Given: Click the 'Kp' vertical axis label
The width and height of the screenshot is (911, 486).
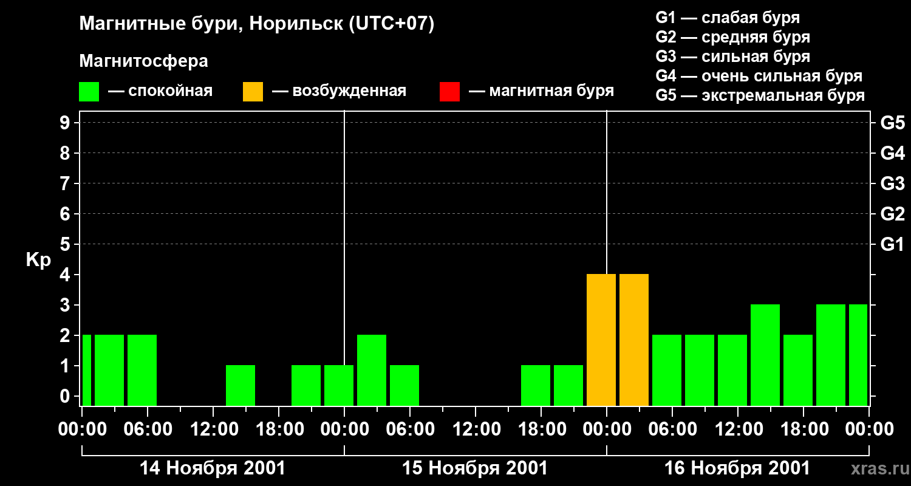Looking at the screenshot, I should click(38, 260).
